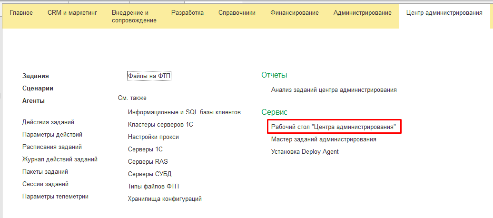Open Настройки прокси link

click(x=153, y=137)
